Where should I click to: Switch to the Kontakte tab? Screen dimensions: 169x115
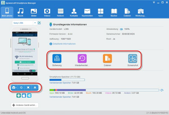tap(74, 12)
